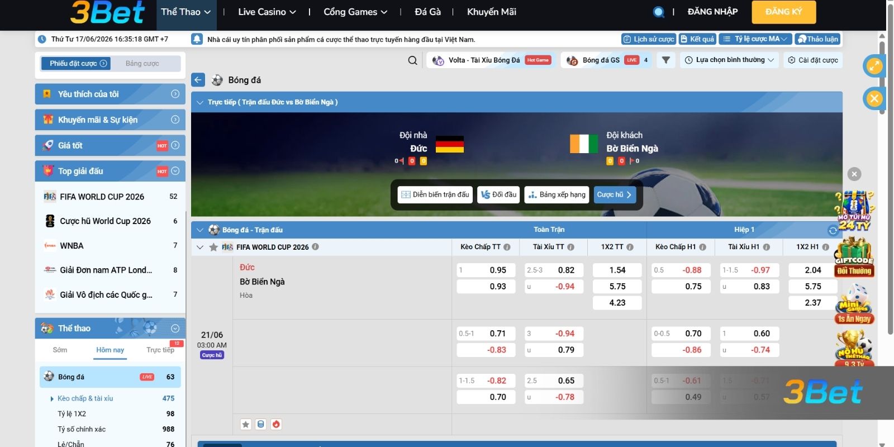Click the red fire hot icon
Screen dimensions: 894x447
coord(276,424)
